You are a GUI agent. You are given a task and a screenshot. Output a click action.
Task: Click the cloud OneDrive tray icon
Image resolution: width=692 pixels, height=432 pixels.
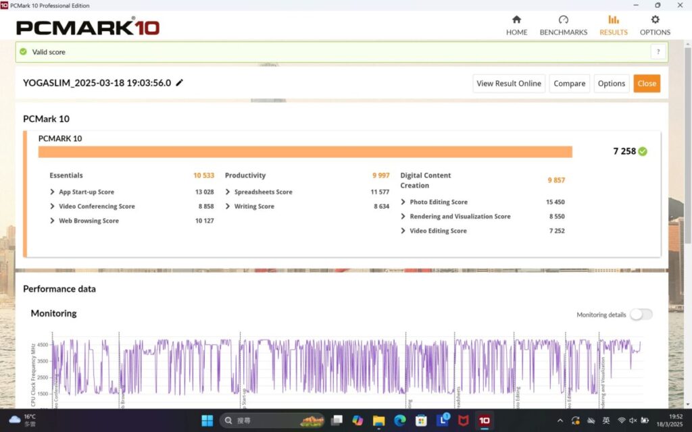click(x=591, y=421)
